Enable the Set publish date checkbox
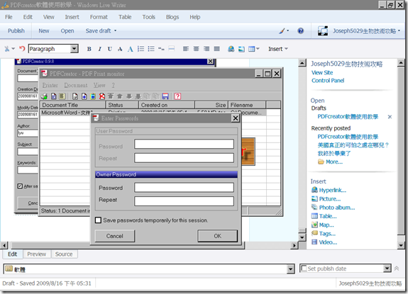The image size is (408, 294). tap(304, 268)
